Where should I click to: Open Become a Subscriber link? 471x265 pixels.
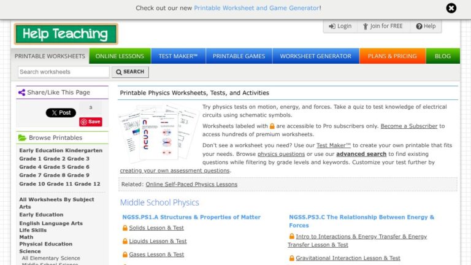pyautogui.click(x=409, y=126)
